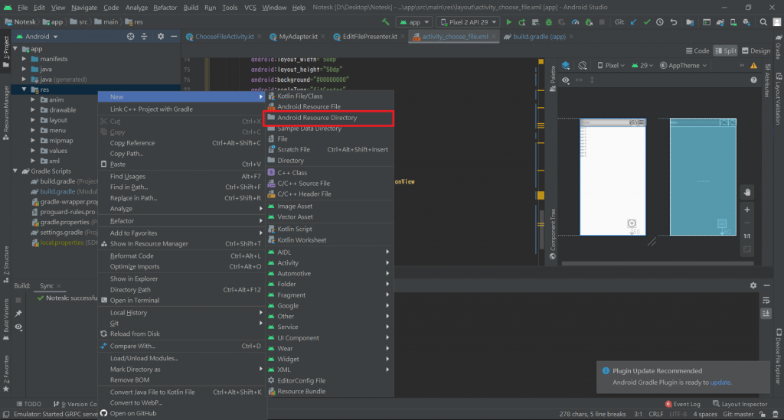Open the Fragment submenu
784x420 pixels.
point(329,295)
